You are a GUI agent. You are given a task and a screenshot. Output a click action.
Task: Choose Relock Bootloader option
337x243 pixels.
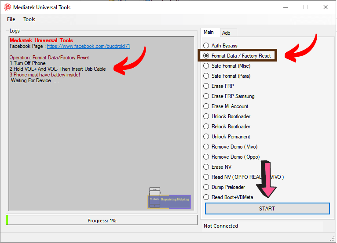[x=227, y=127]
